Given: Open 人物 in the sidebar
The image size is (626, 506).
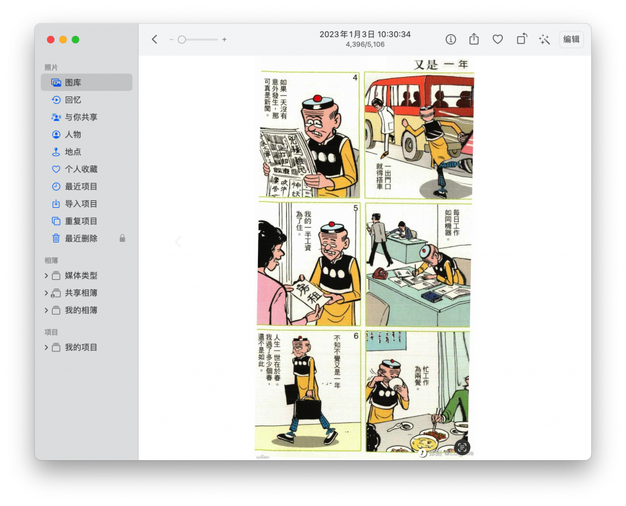Looking at the screenshot, I should [x=87, y=134].
